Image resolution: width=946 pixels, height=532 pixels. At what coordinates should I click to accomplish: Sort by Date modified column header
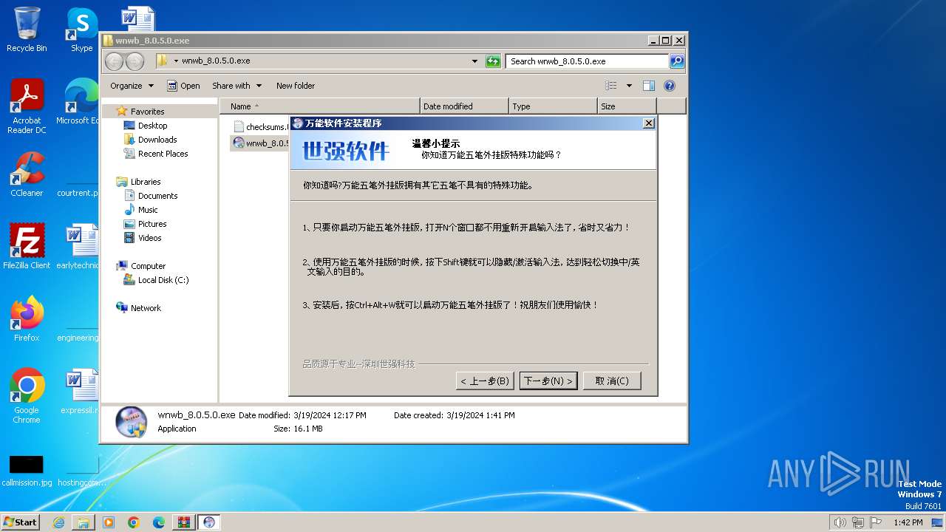click(464, 106)
